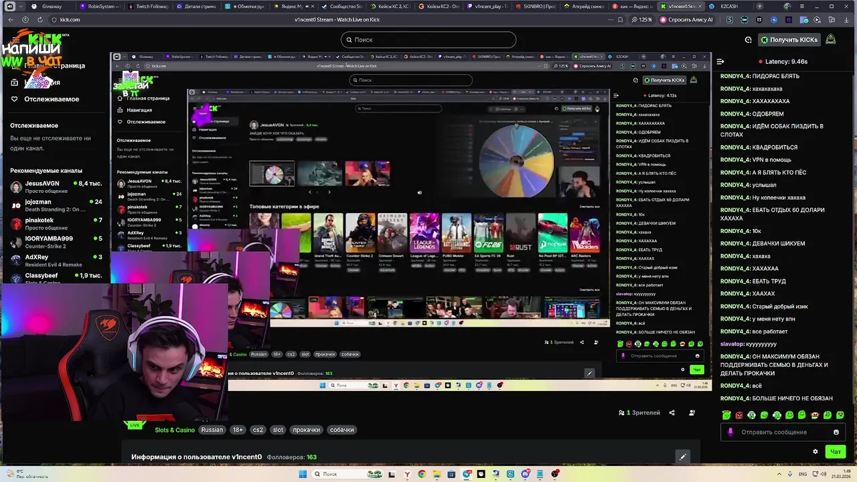Click the purple microphone icon in chat input
Image resolution: width=857 pixels, height=482 pixels.
730,432
